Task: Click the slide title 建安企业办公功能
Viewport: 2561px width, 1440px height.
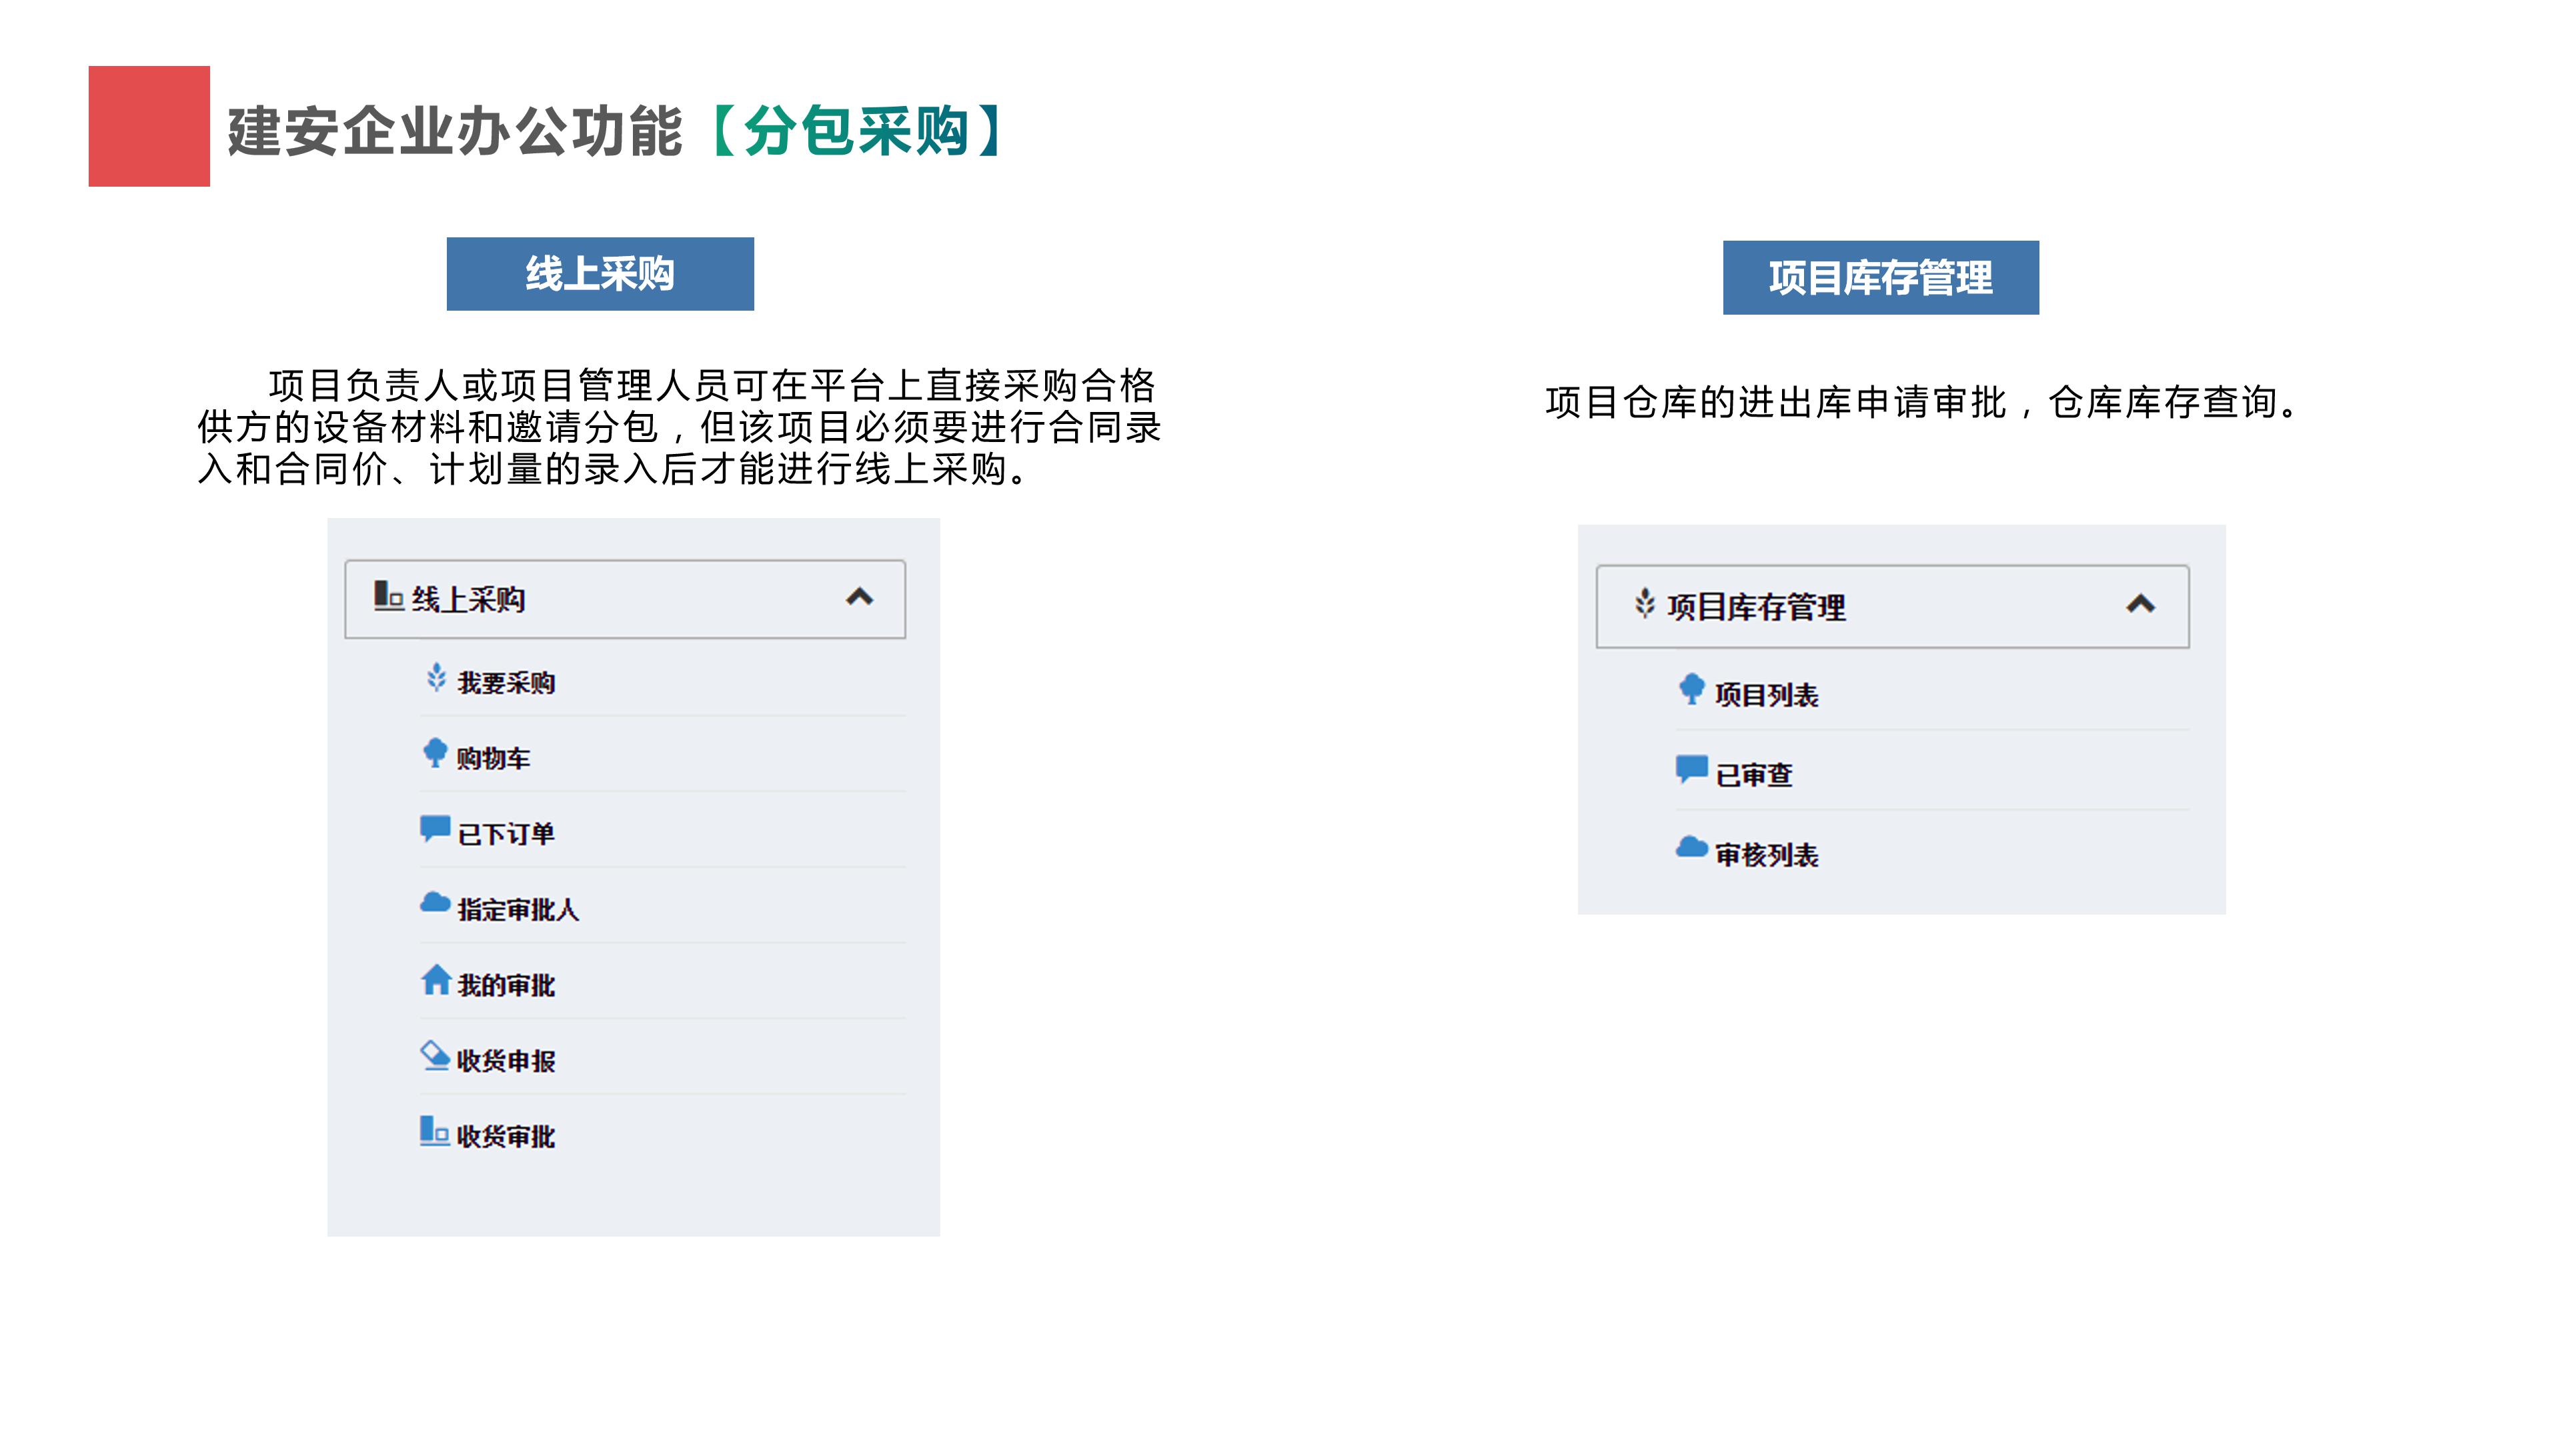Action: point(456,131)
